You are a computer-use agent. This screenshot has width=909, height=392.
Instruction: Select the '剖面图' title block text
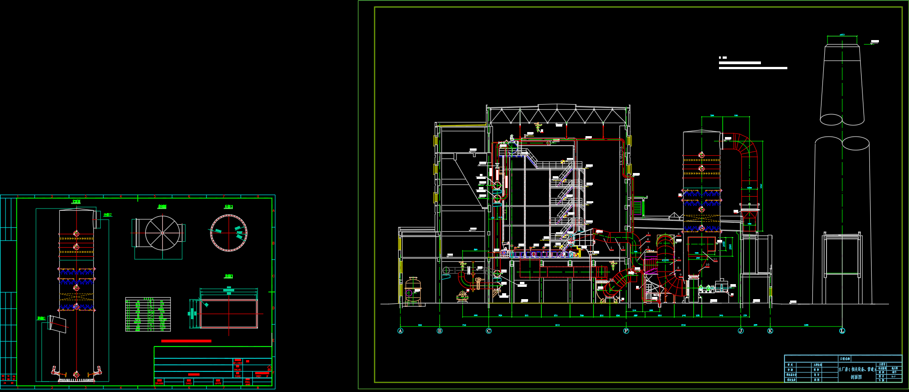click(x=856, y=377)
